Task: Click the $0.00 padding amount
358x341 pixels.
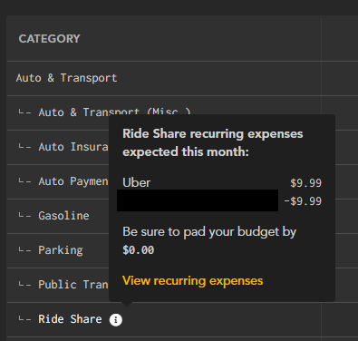Action: click(139, 250)
